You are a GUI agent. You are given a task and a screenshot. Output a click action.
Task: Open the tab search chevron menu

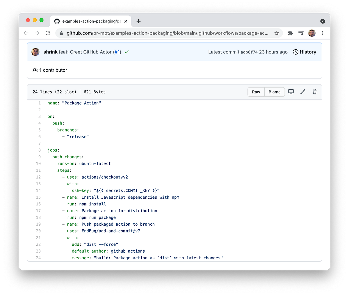pyautogui.click(x=323, y=21)
